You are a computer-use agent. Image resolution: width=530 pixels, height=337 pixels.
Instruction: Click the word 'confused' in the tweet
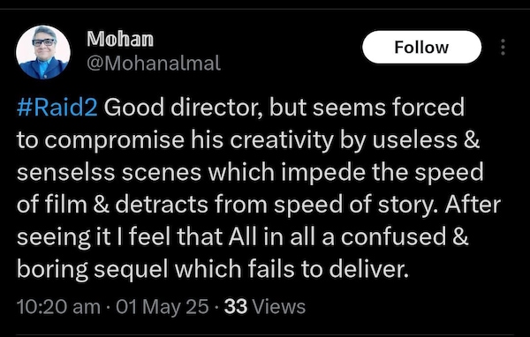(x=393, y=236)
